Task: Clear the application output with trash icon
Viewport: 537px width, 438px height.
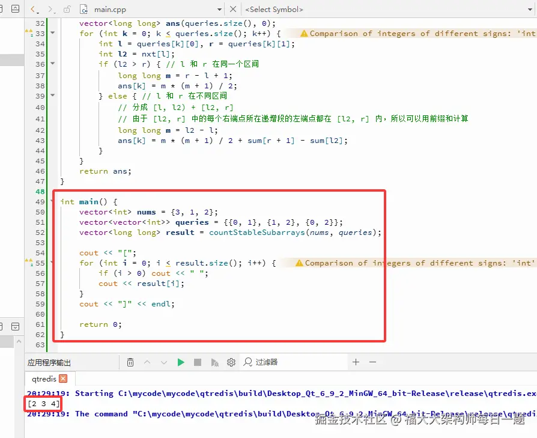Action: point(130,362)
